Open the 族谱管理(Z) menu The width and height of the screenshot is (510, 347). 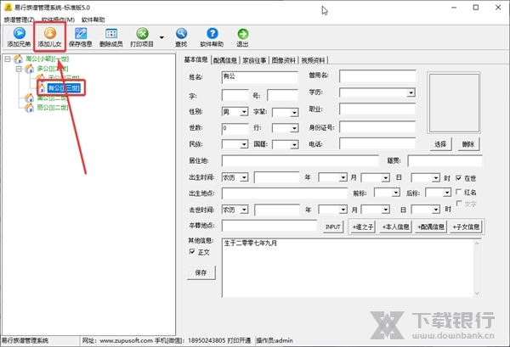click(19, 20)
